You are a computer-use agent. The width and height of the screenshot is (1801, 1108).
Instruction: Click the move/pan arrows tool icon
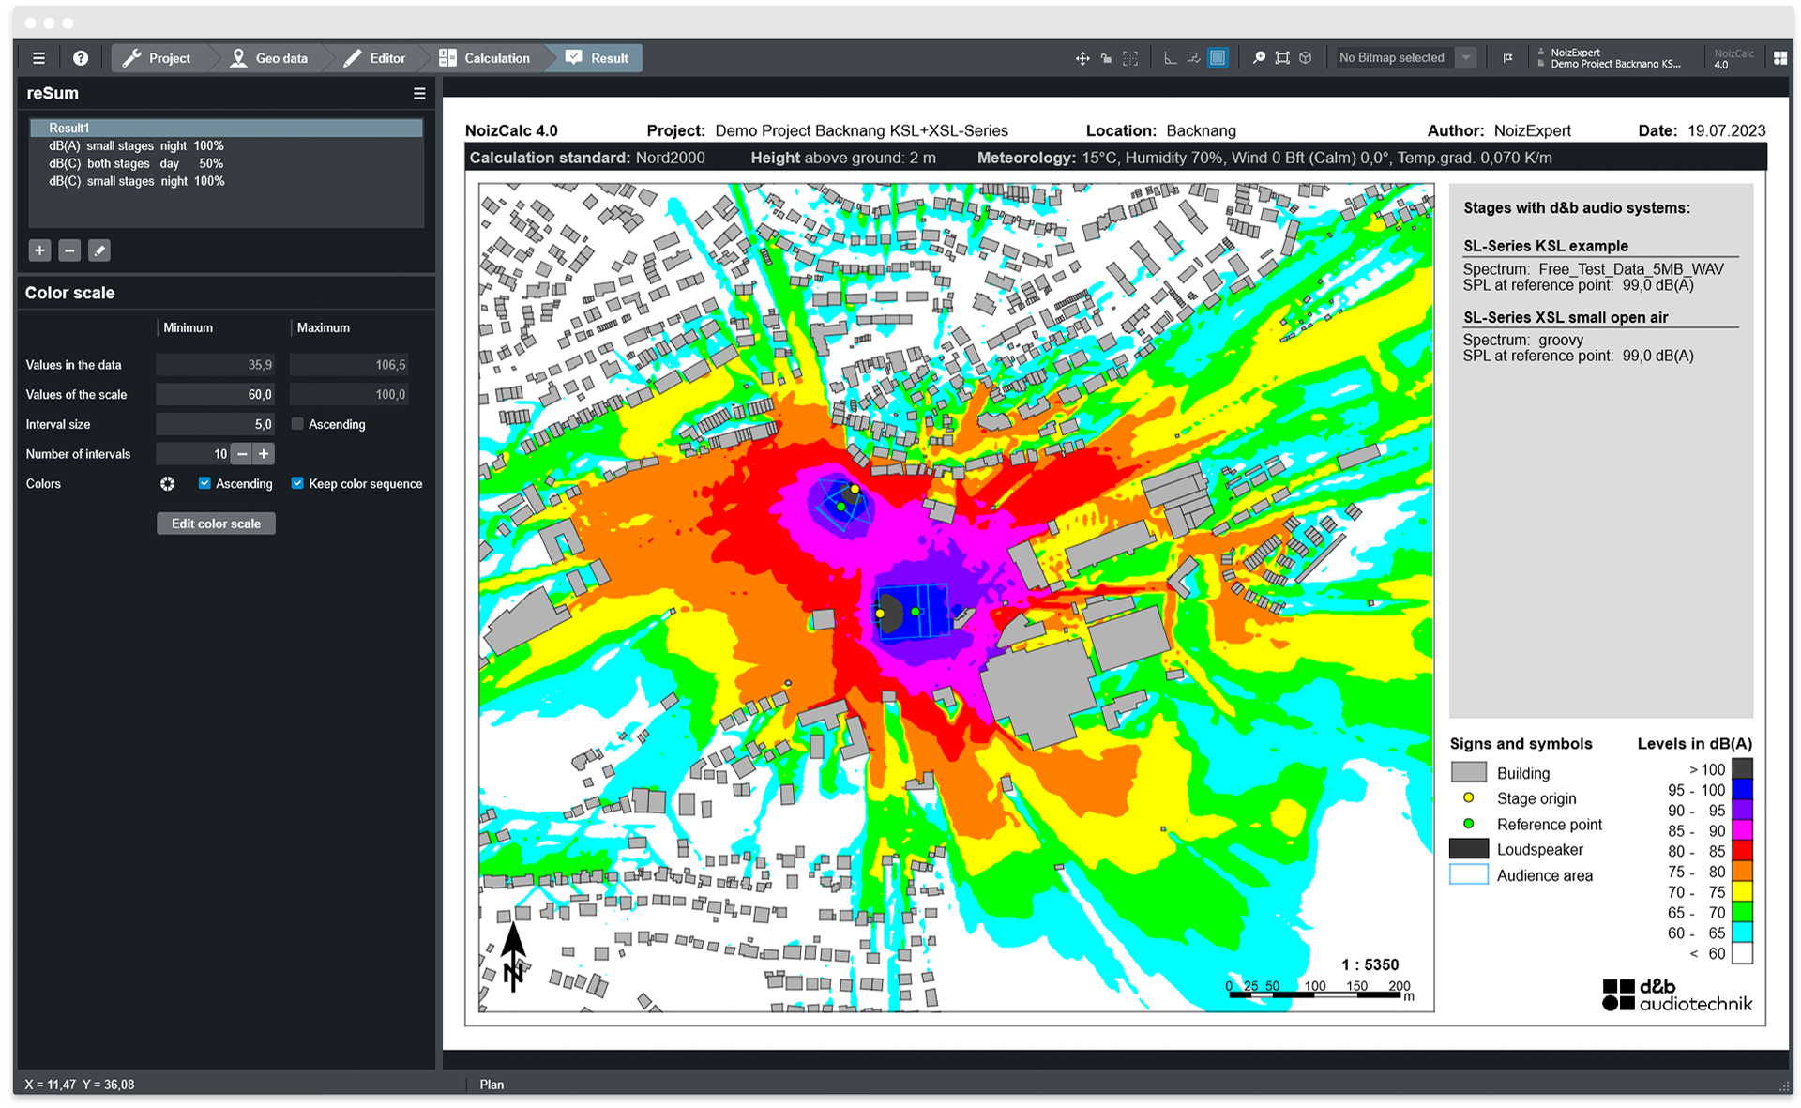point(1082,58)
